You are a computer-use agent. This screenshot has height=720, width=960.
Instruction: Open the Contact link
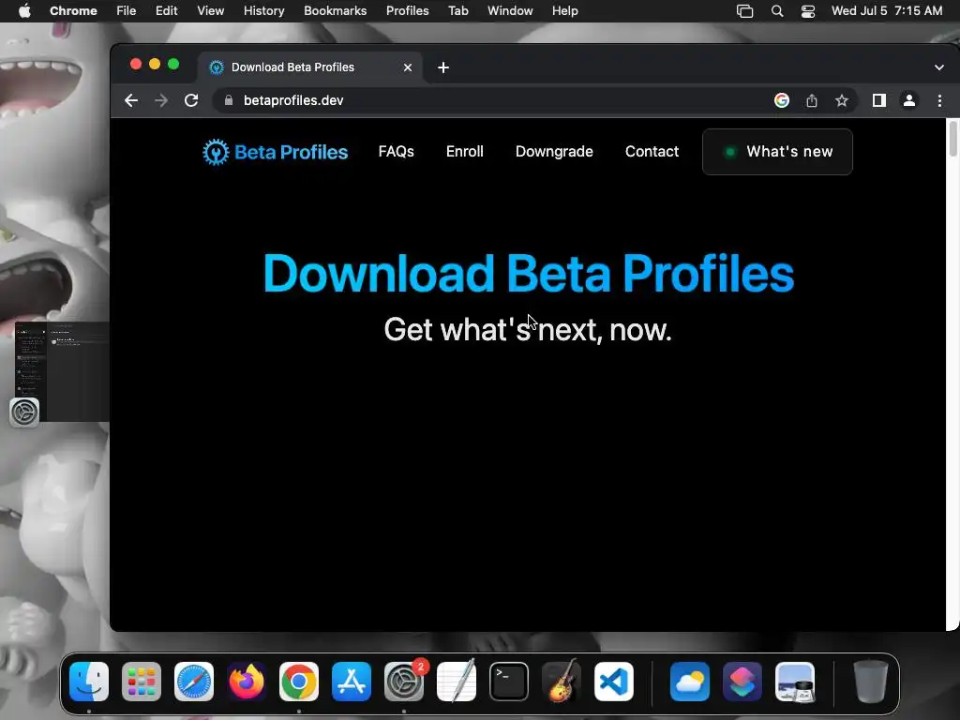[652, 152]
